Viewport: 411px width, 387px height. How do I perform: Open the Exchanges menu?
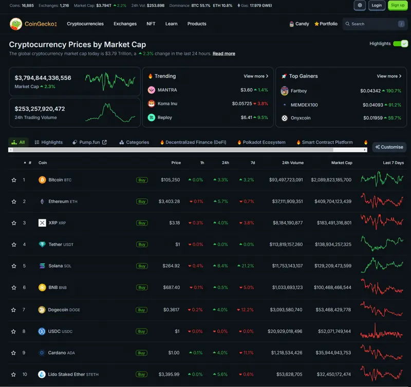point(125,24)
